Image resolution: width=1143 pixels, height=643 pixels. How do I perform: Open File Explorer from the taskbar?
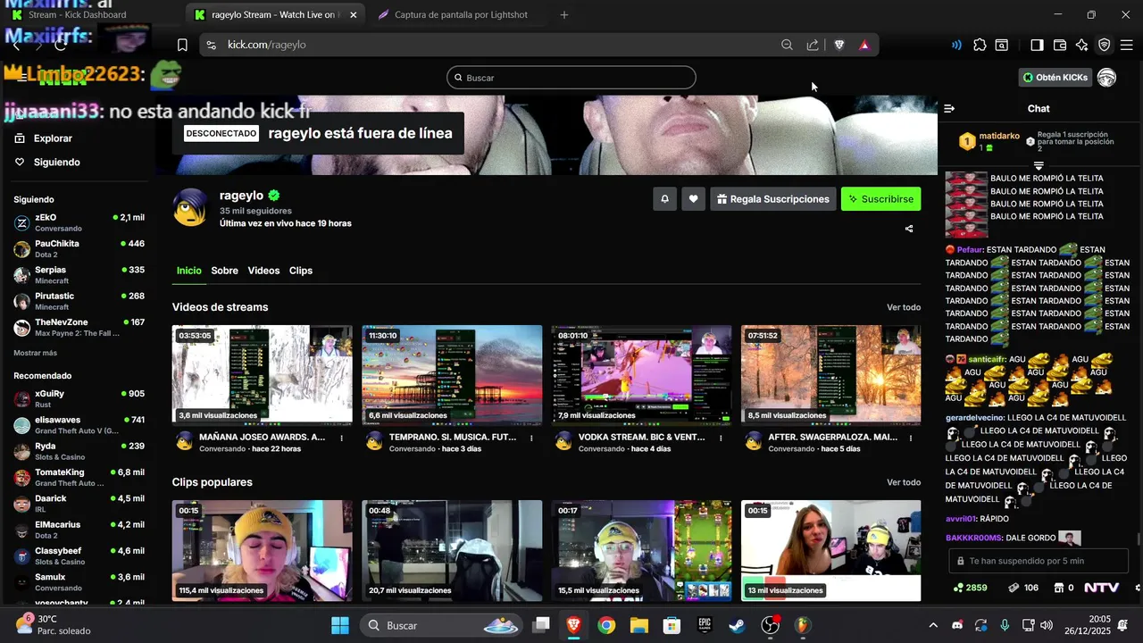tap(639, 625)
